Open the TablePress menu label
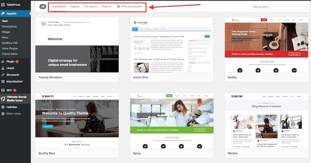Screen dimensions: 311x163 (13, 5)
